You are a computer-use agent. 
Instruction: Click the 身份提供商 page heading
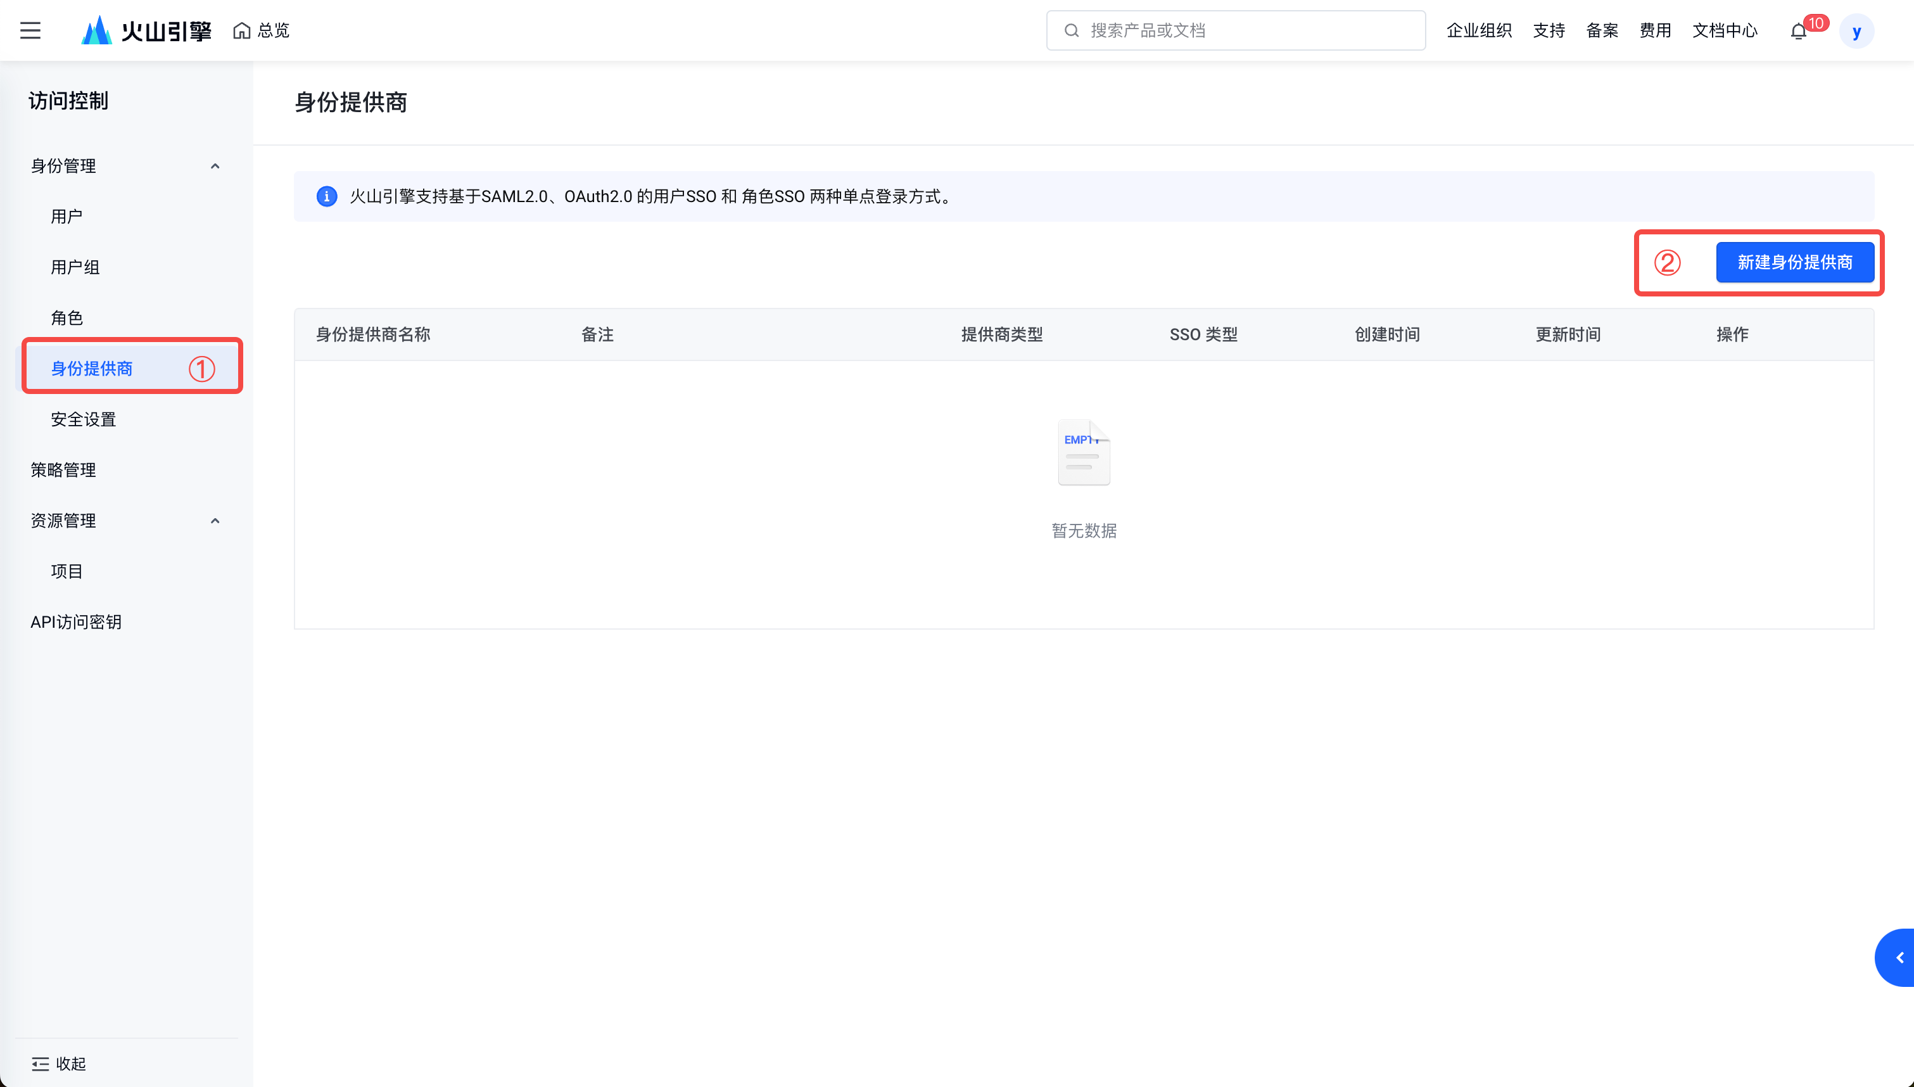click(x=351, y=102)
